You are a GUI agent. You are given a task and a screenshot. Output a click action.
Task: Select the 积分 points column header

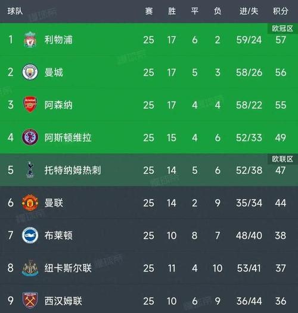pos(281,11)
